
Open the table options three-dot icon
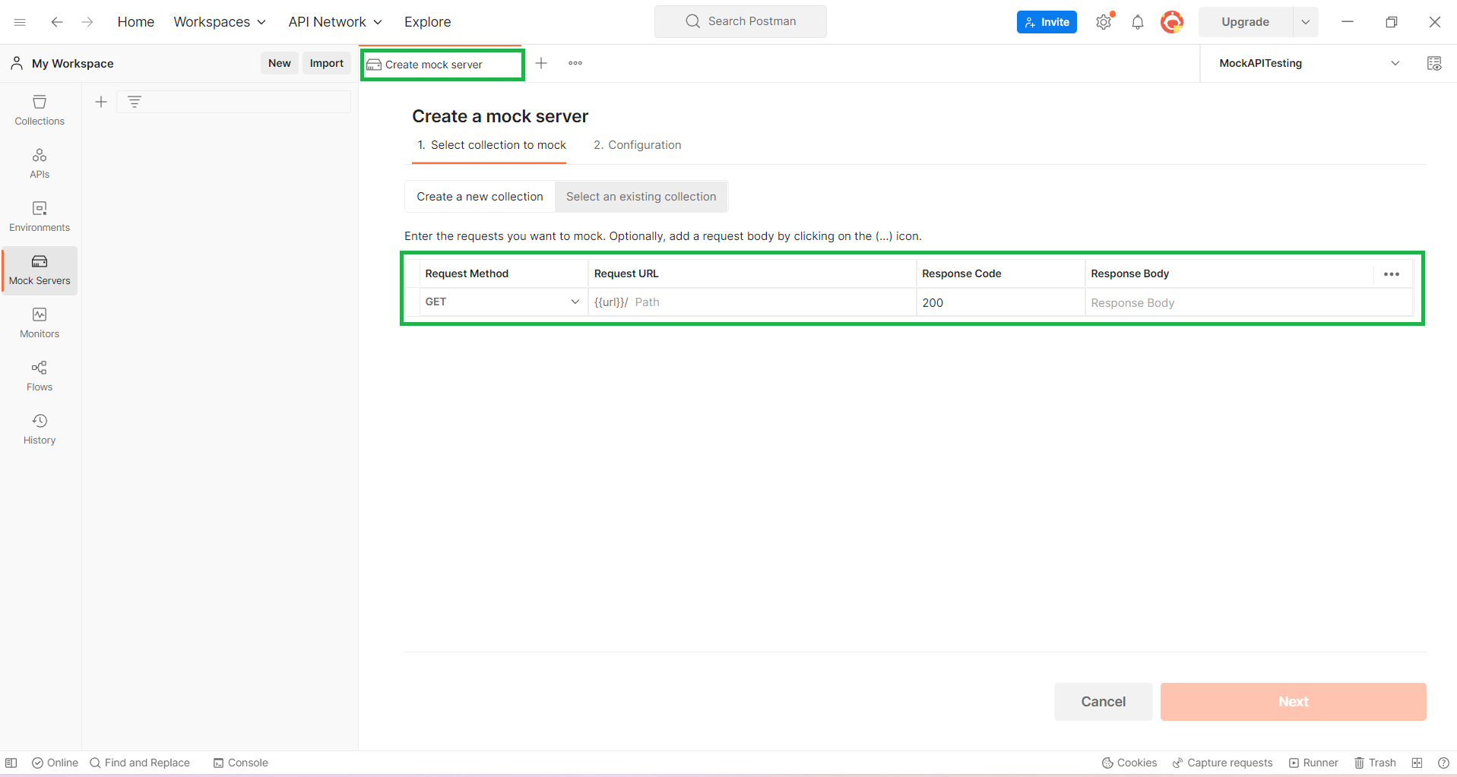[1392, 274]
